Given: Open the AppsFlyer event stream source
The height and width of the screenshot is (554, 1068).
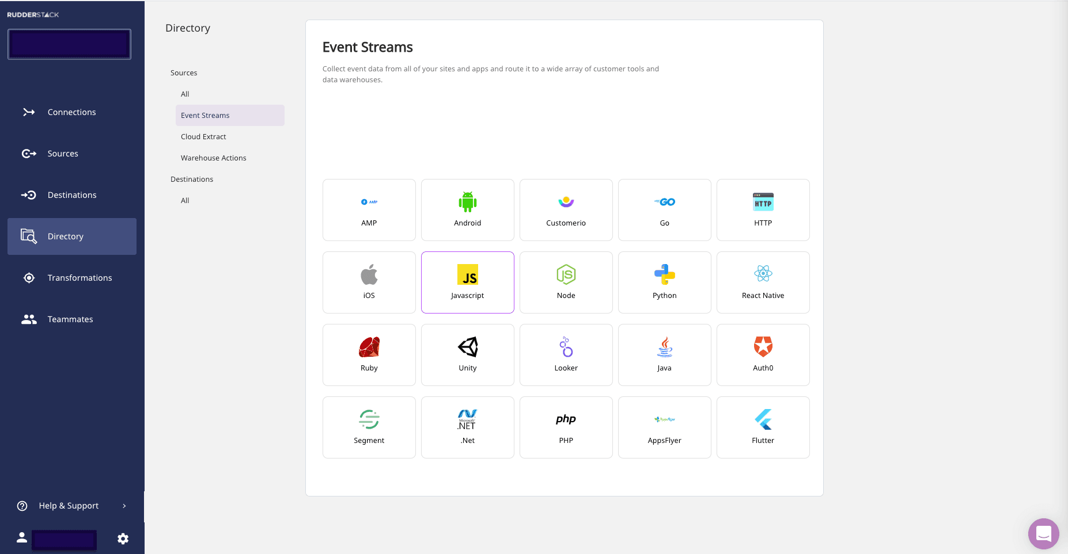Looking at the screenshot, I should tap(664, 427).
